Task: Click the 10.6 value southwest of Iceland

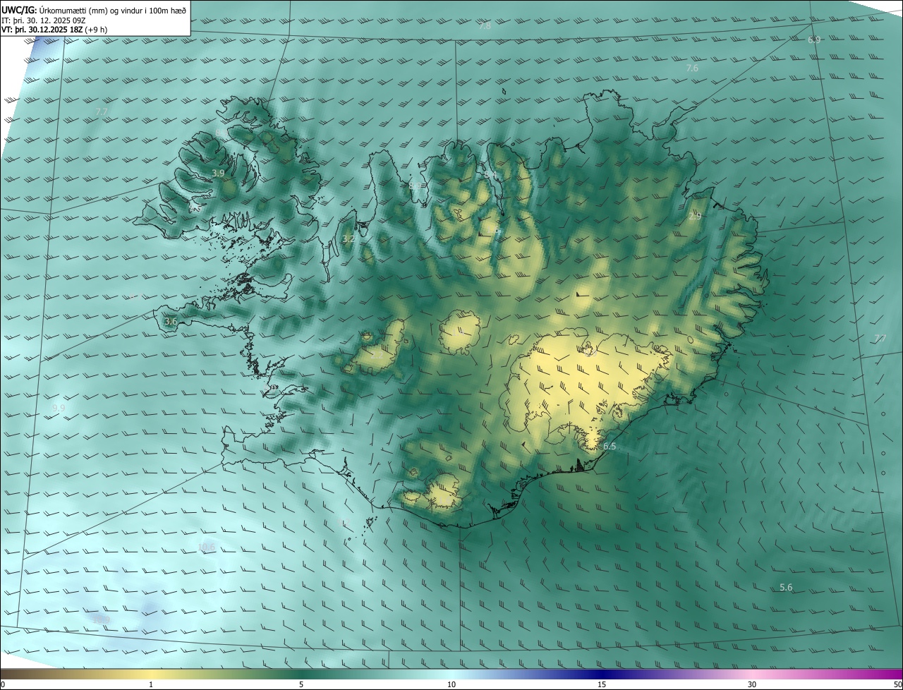Action: [x=206, y=547]
